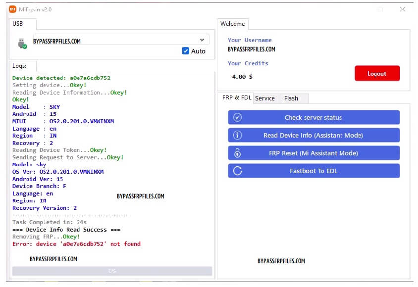The image size is (418, 287).
Task: Click the 'Device Info Read Success' line
Action: pyautogui.click(x=66, y=230)
